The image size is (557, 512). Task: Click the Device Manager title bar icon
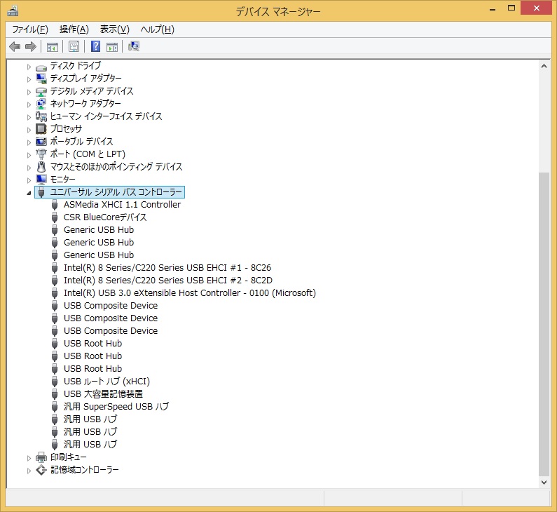click(x=13, y=11)
